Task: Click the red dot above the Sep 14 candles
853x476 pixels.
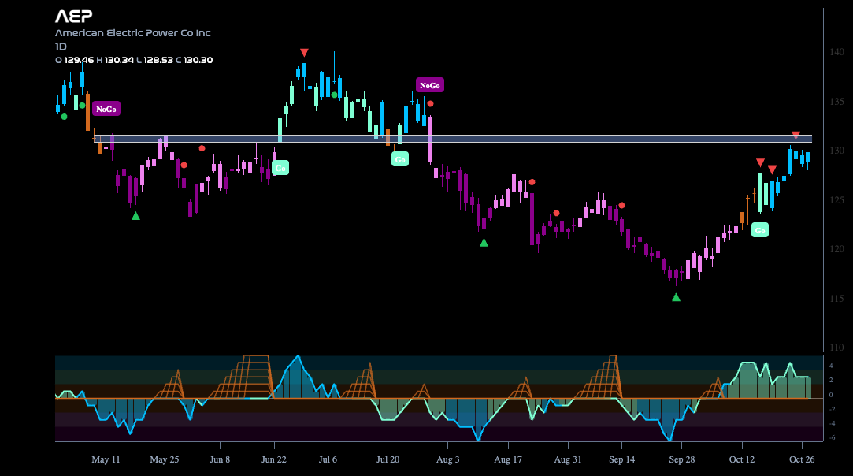Action: click(621, 206)
